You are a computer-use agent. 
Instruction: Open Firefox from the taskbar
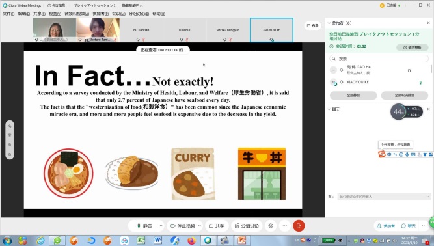tap(191, 240)
